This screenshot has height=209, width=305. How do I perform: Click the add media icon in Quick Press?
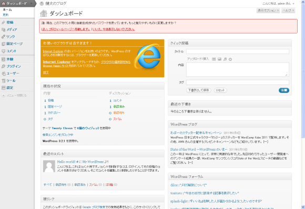[230, 59]
